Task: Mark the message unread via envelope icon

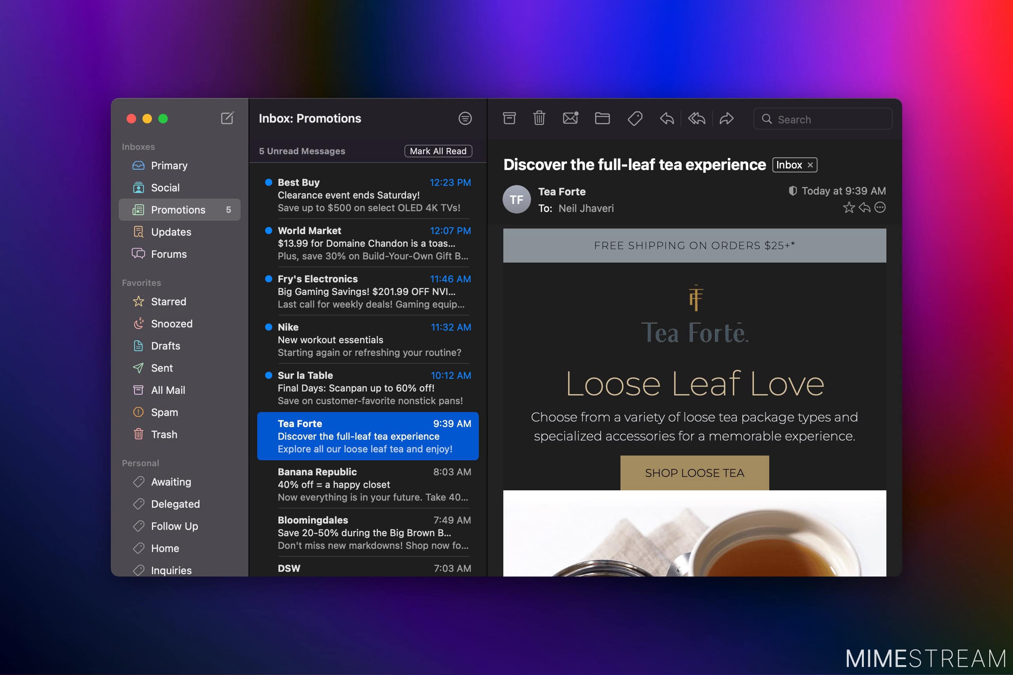Action: (570, 119)
